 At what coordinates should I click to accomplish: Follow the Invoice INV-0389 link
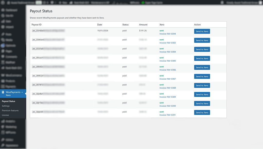click(x=168, y=97)
